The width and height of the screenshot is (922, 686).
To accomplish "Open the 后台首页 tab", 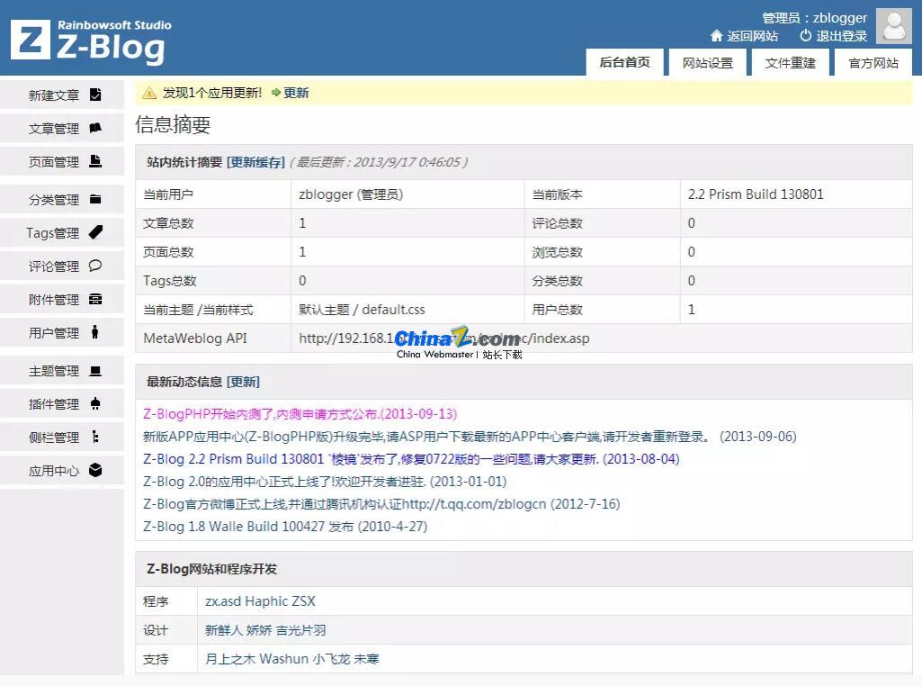I will point(624,62).
